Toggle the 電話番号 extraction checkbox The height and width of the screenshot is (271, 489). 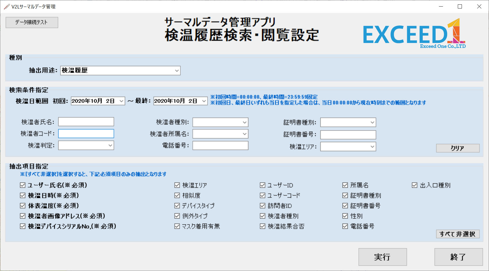[x=345, y=226]
